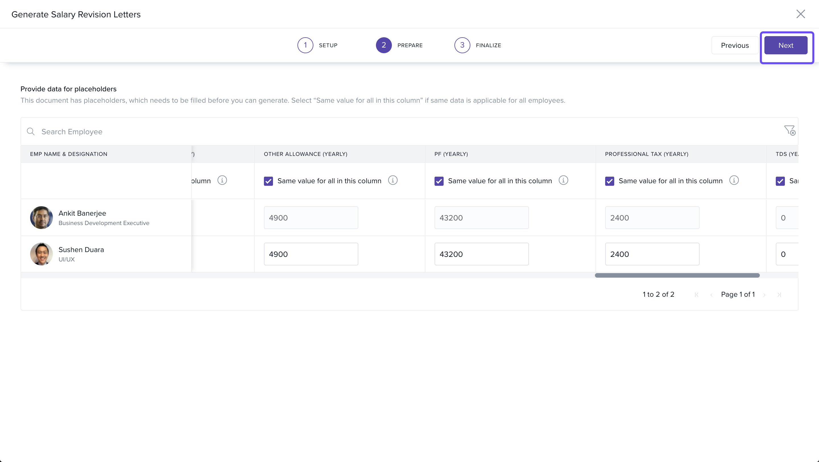This screenshot has width=819, height=462.
Task: Click the horizontal table scrollbar
Action: 677,275
